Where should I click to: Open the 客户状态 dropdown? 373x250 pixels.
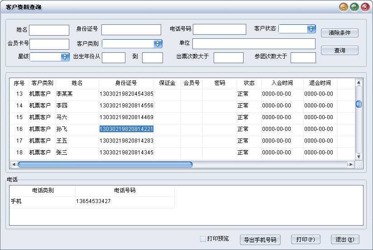[x=297, y=29]
